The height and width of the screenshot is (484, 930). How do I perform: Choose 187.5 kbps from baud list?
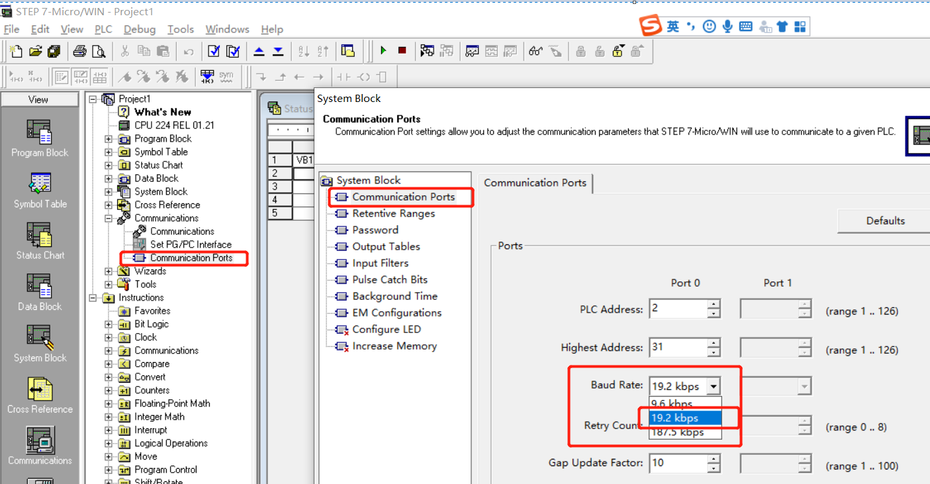click(685, 432)
